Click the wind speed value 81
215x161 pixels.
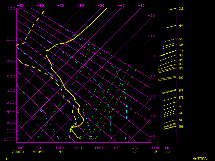181,55
